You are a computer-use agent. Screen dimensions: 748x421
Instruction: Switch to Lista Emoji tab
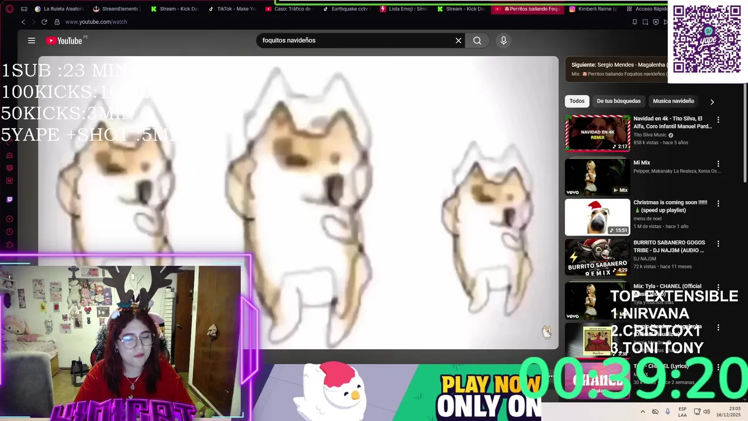coord(404,9)
